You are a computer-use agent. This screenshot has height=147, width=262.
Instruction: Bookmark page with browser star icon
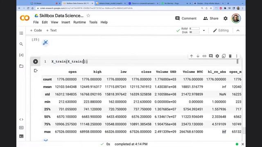pyautogui.click(x=211, y=8)
